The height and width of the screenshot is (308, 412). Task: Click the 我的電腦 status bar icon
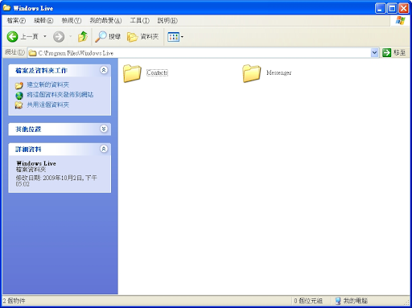[x=338, y=301]
